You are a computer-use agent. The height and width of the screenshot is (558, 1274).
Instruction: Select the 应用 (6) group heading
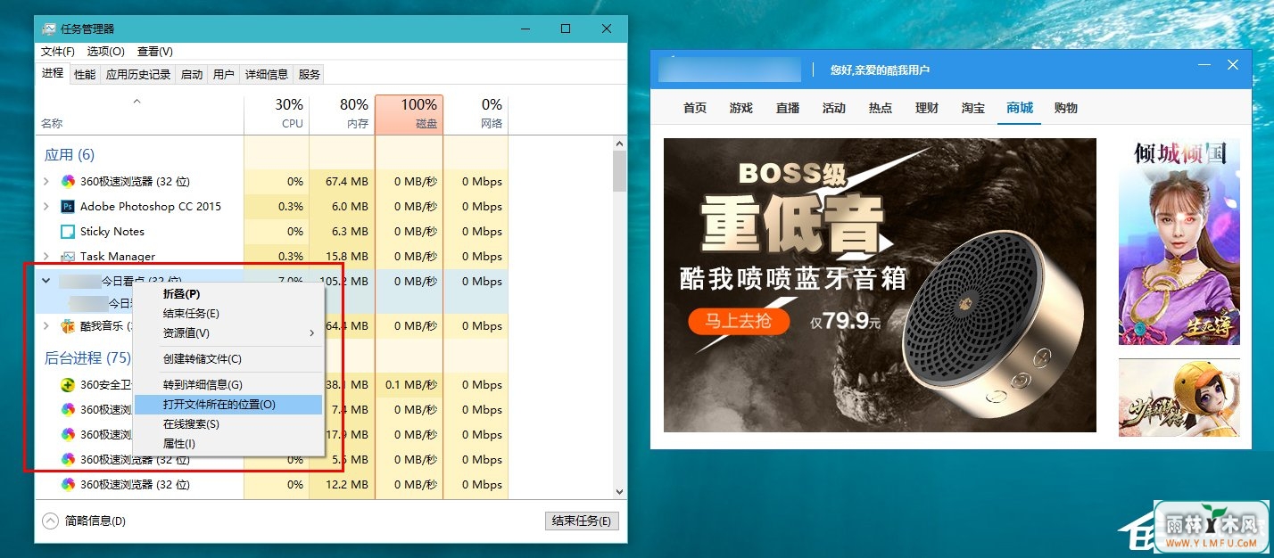coord(70,154)
